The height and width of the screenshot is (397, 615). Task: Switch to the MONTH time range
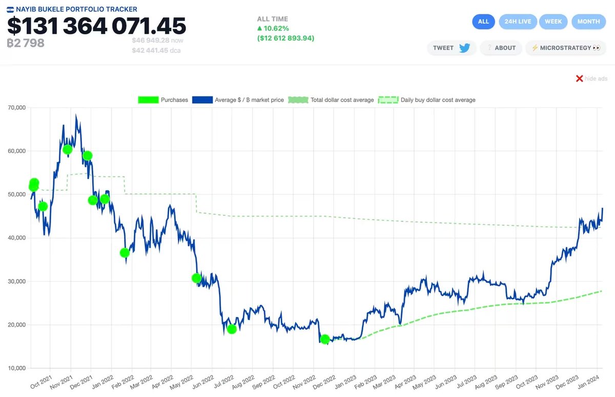click(x=588, y=22)
